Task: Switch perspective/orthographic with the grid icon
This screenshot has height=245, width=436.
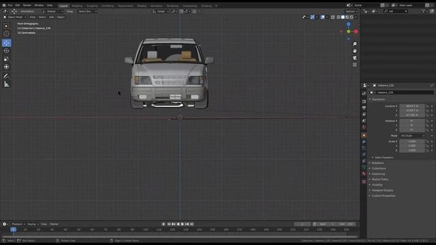Action: coord(355,65)
